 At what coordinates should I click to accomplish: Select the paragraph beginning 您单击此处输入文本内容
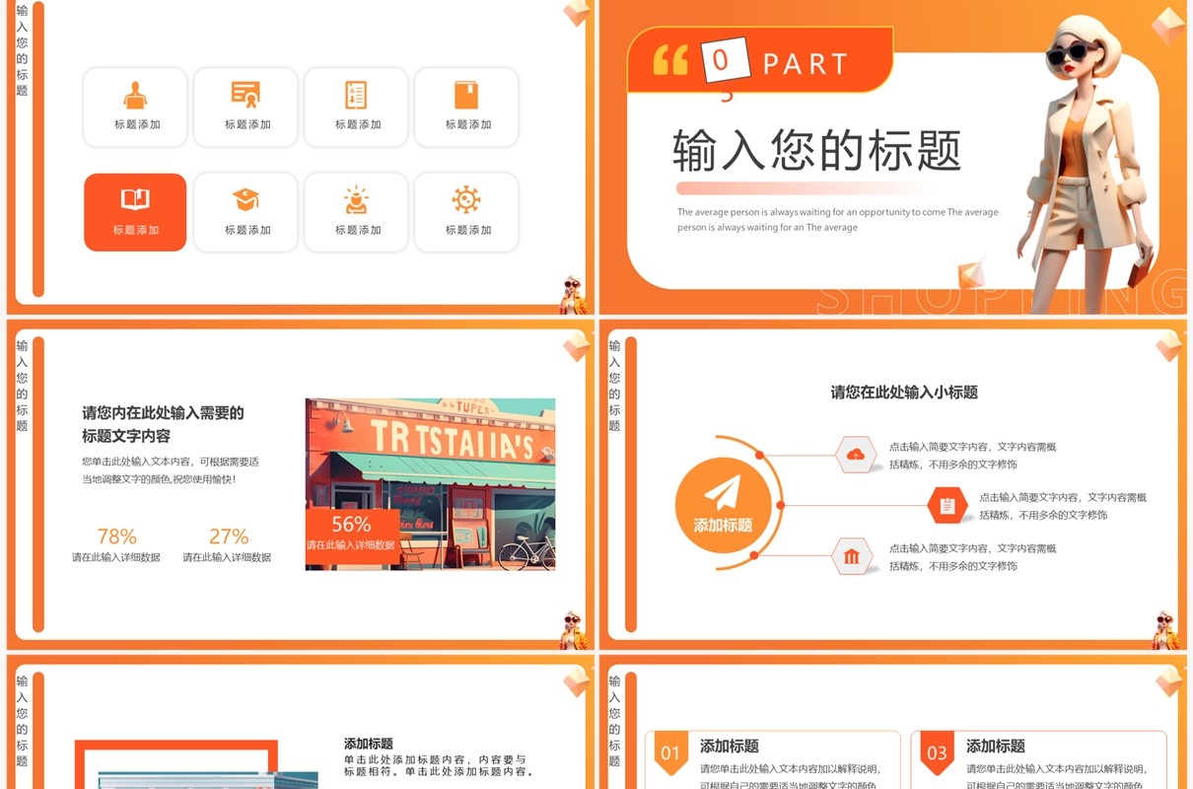170,470
